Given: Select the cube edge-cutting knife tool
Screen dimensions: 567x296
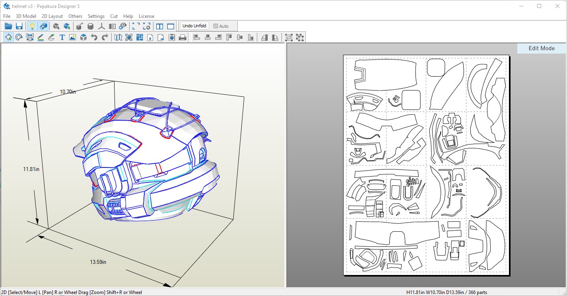Looking at the screenshot, I should tap(80, 26).
